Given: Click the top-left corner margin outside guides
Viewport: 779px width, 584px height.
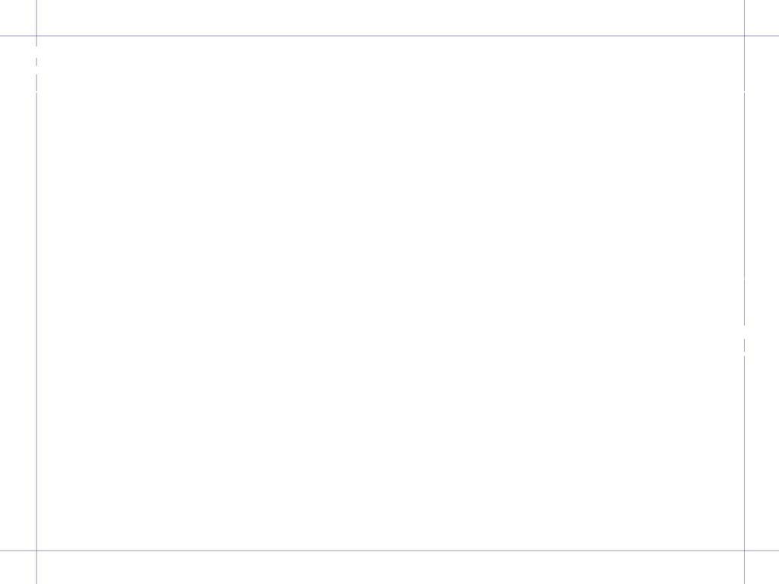Looking at the screenshot, I should (x=17, y=17).
